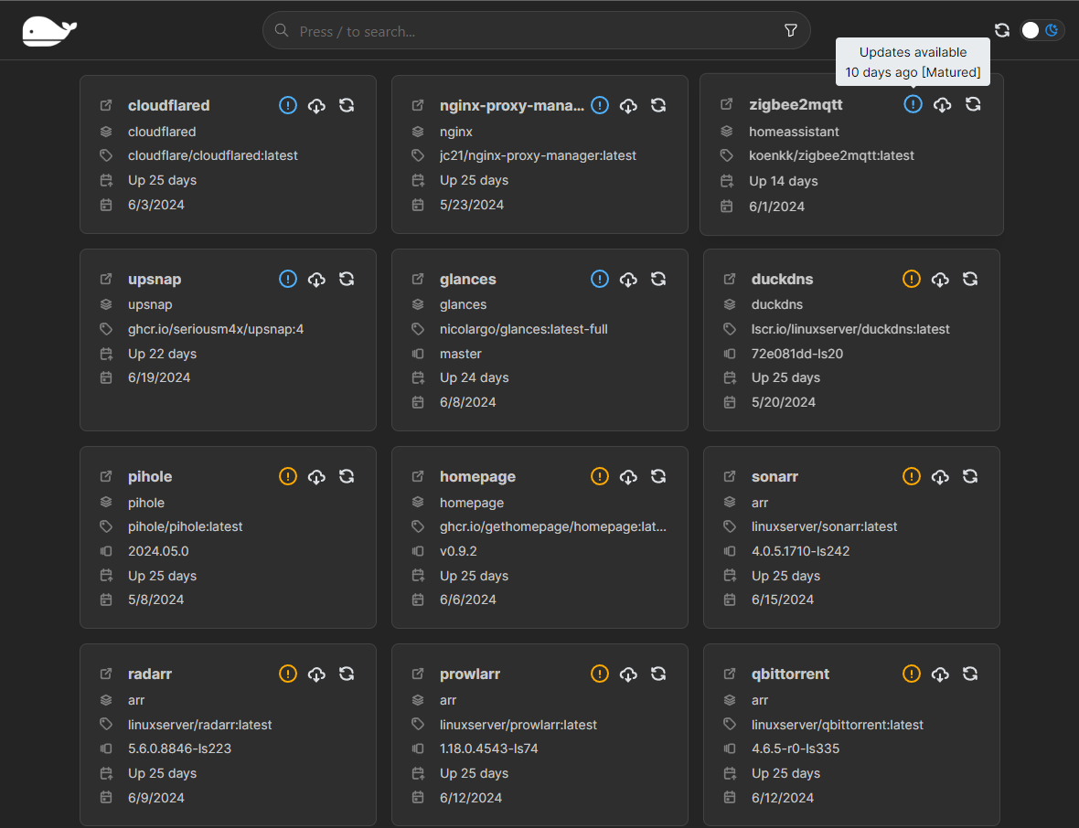Pull update for the upsnap container
This screenshot has height=828, width=1079.
(x=316, y=279)
